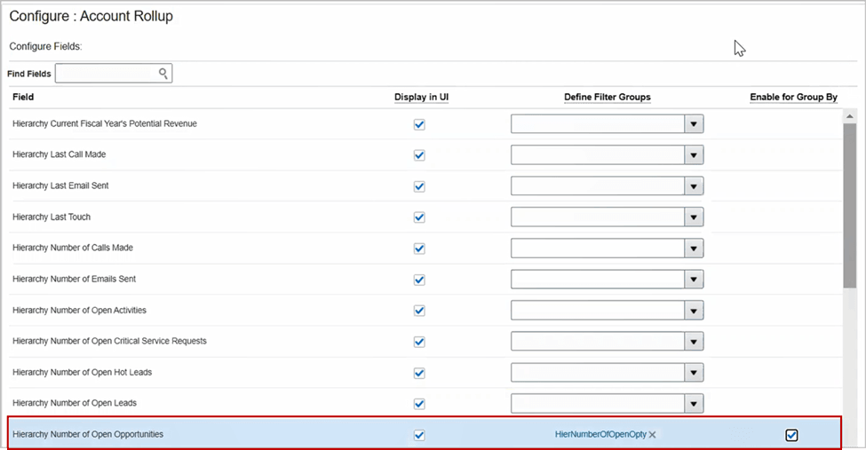Open filter group dropdown for Hierarchy Last Email Sent
866x450 pixels.
tap(694, 186)
